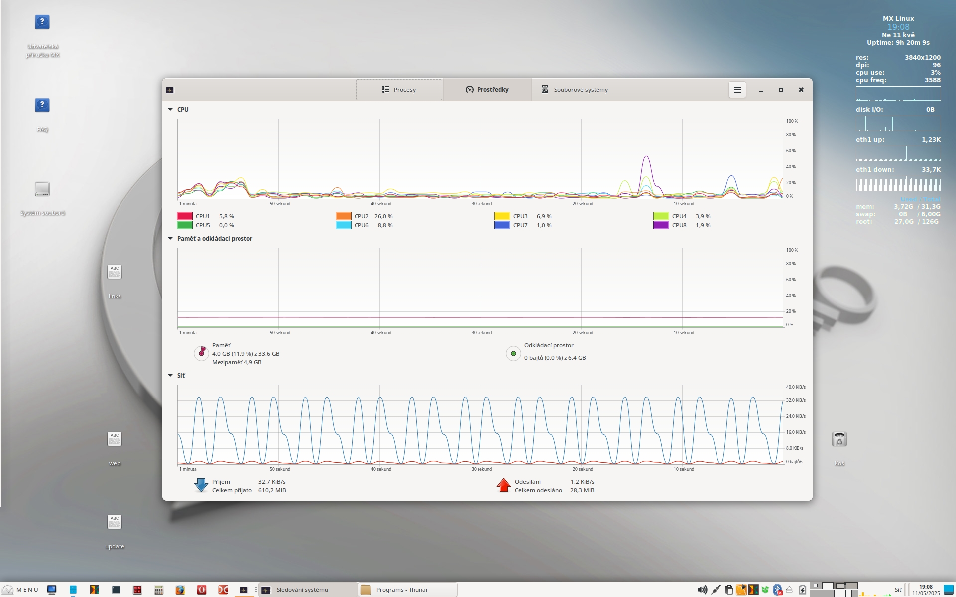Collapse the CPU section
The image size is (956, 597).
(x=170, y=109)
